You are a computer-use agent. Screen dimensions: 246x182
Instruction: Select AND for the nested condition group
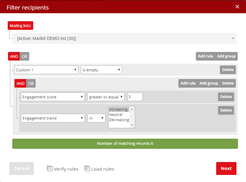pos(20,83)
